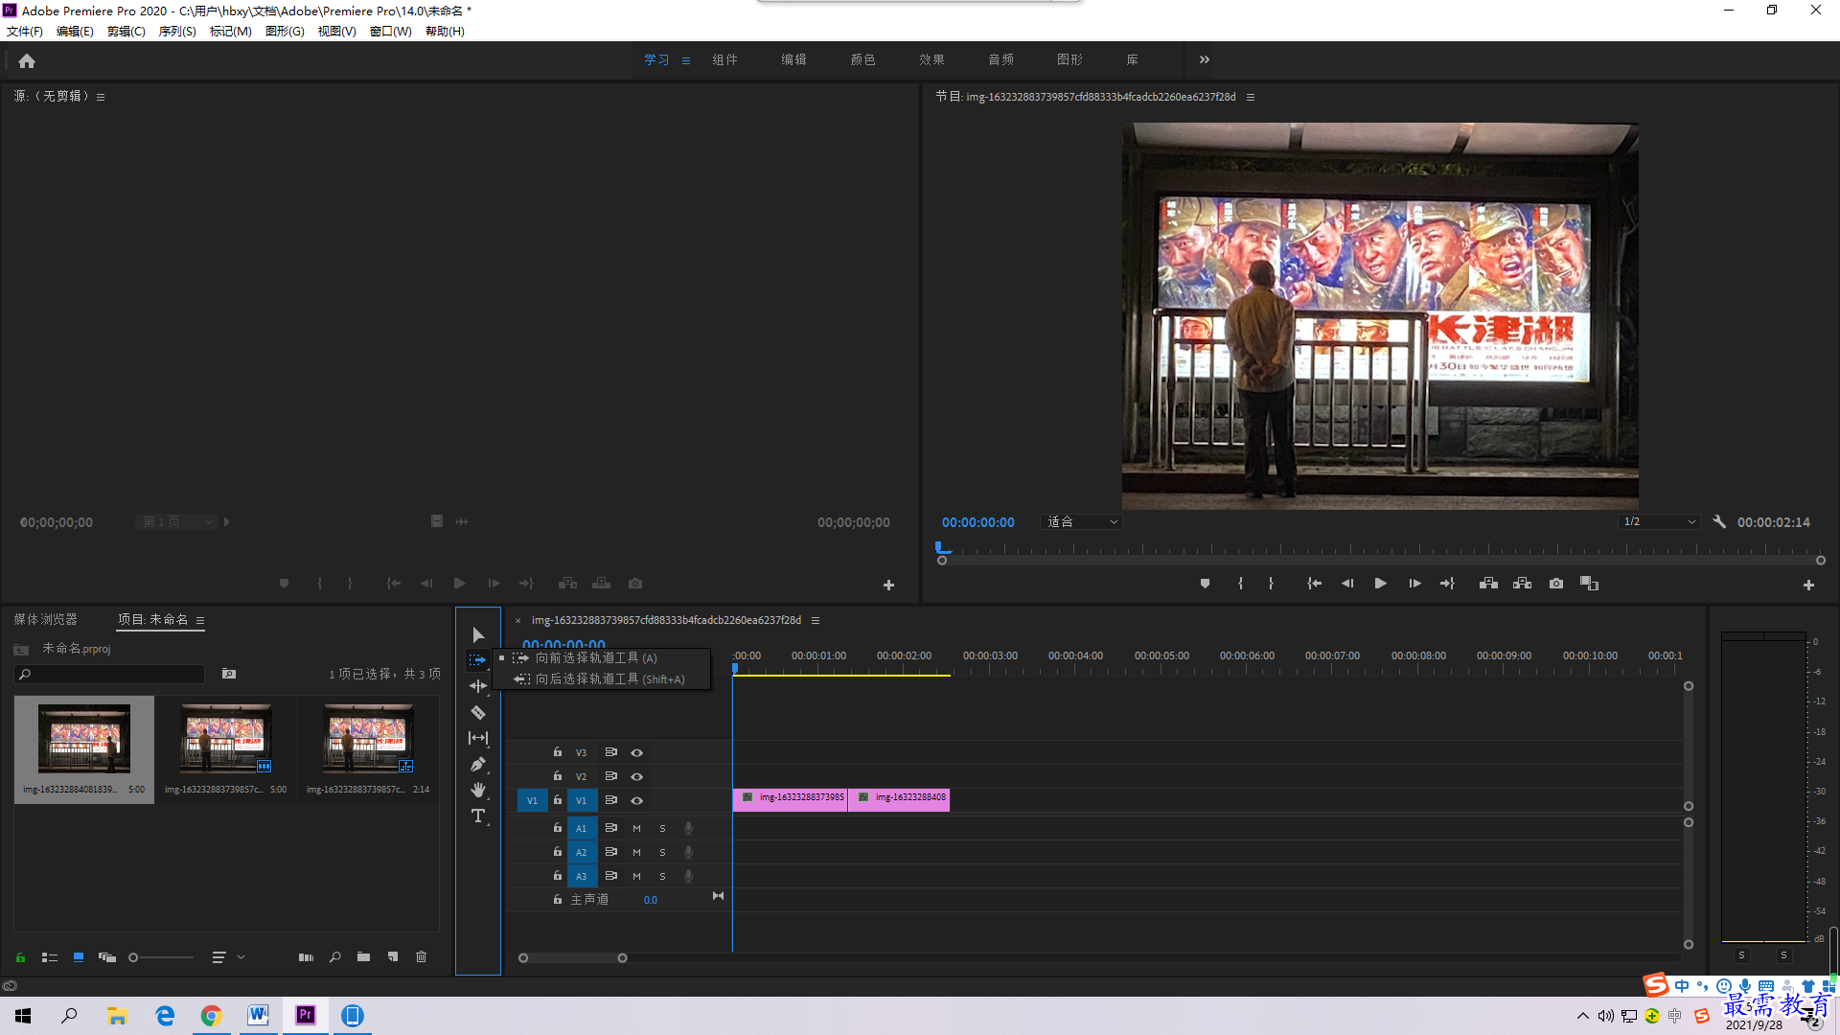Choose 向后选择轨道工具 (Shift+A)
The height and width of the screenshot is (1035, 1840).
603,678
